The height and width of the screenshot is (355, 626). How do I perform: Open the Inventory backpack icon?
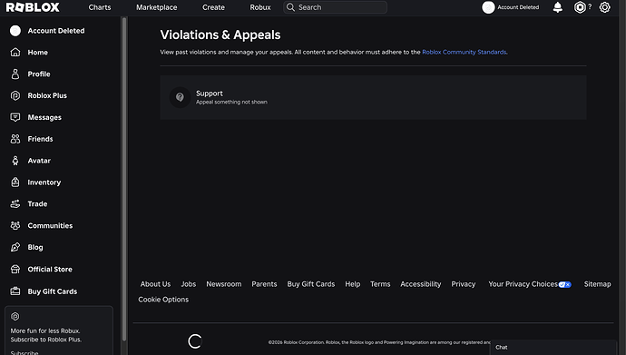(x=15, y=182)
